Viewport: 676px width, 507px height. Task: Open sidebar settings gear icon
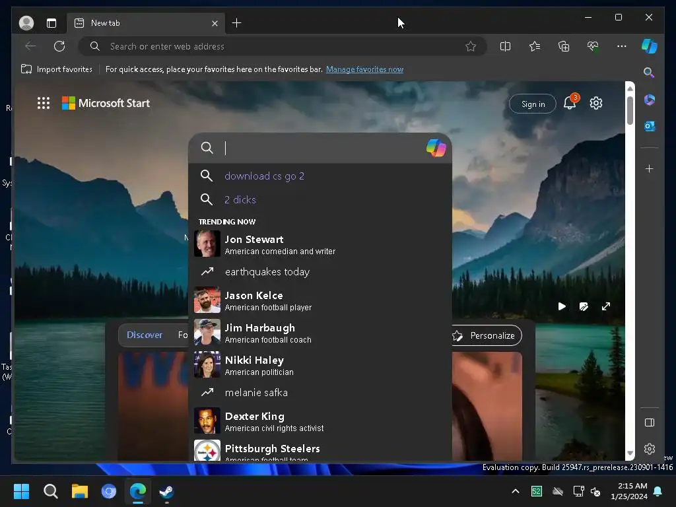click(x=650, y=449)
